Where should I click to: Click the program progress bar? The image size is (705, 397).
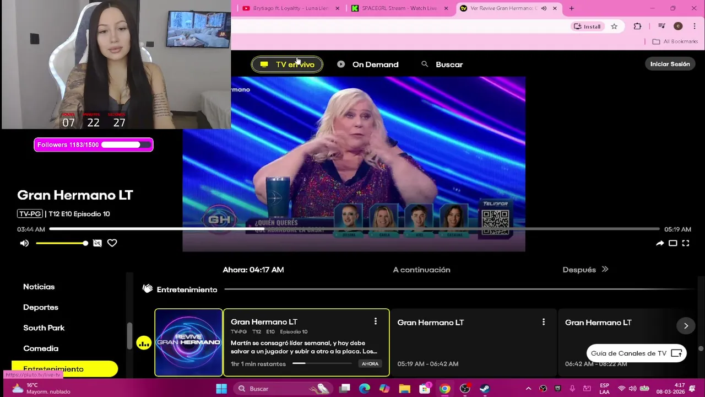[x=354, y=229]
